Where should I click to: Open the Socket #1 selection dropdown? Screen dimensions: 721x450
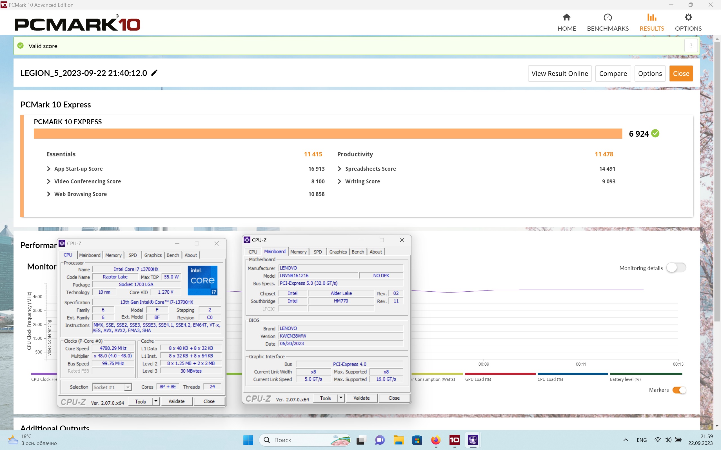tap(112, 387)
